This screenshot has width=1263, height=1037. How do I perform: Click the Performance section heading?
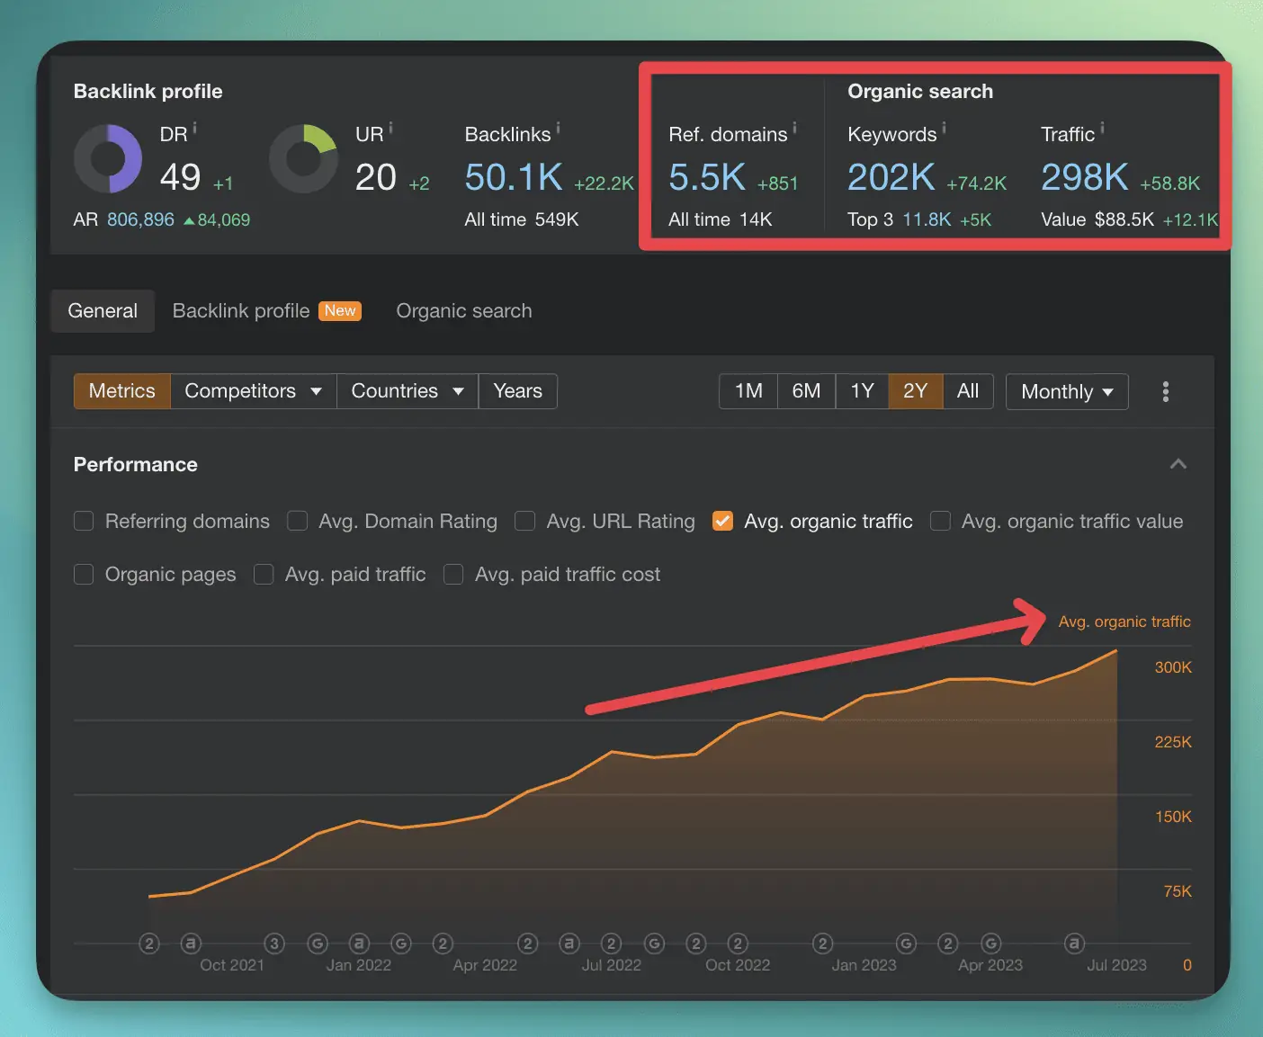136,464
